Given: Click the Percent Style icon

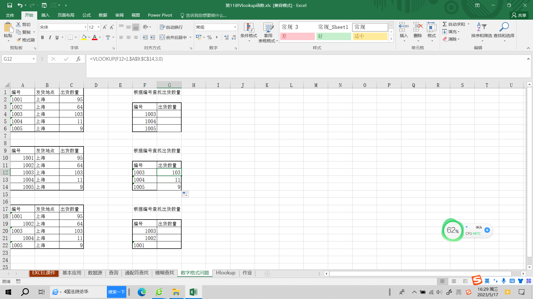Looking at the screenshot, I should (210, 37).
